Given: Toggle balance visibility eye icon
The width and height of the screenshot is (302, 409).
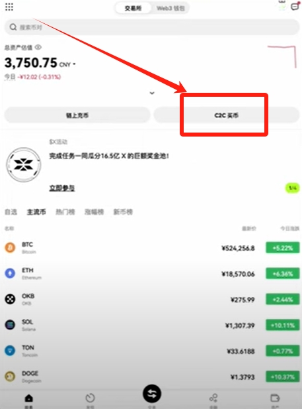Looking at the screenshot, I should coord(38,47).
